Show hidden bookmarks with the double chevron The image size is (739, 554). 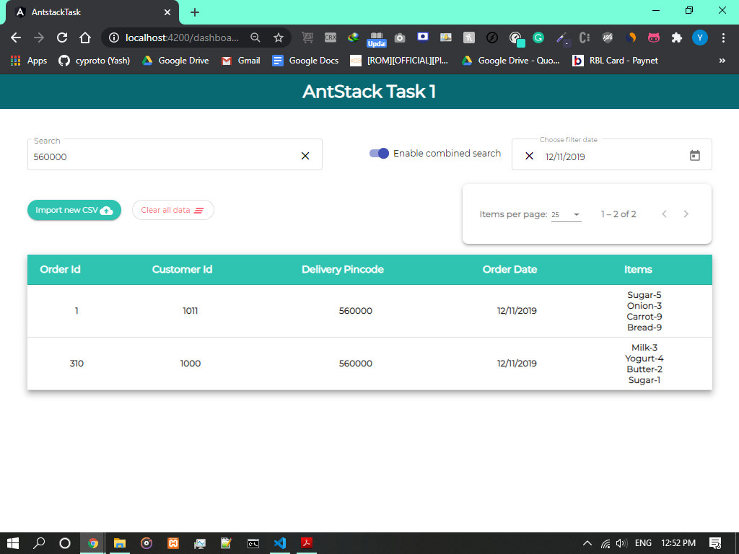[722, 61]
